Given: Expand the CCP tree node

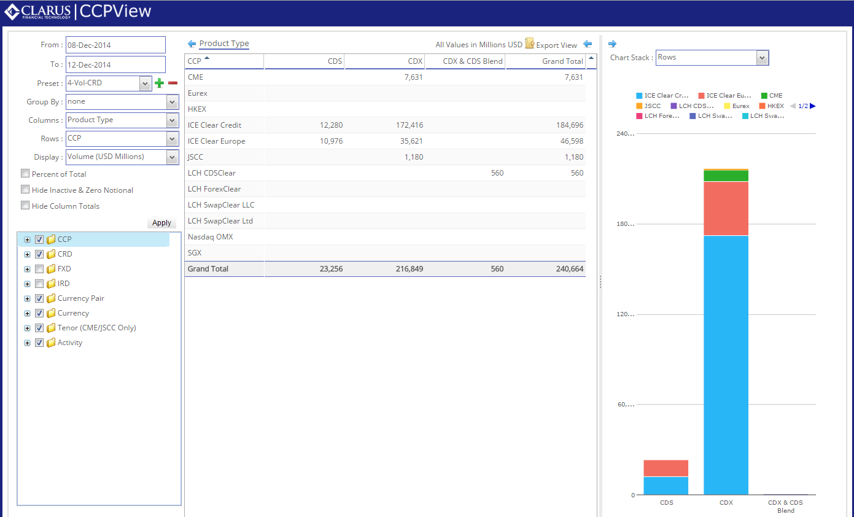Looking at the screenshot, I should pos(27,239).
